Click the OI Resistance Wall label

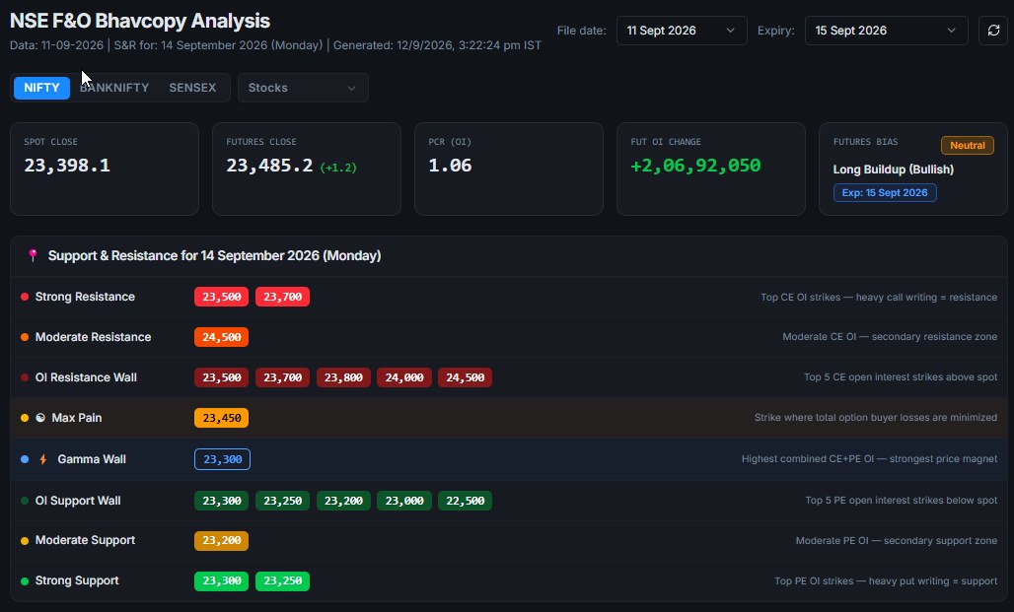click(x=86, y=377)
